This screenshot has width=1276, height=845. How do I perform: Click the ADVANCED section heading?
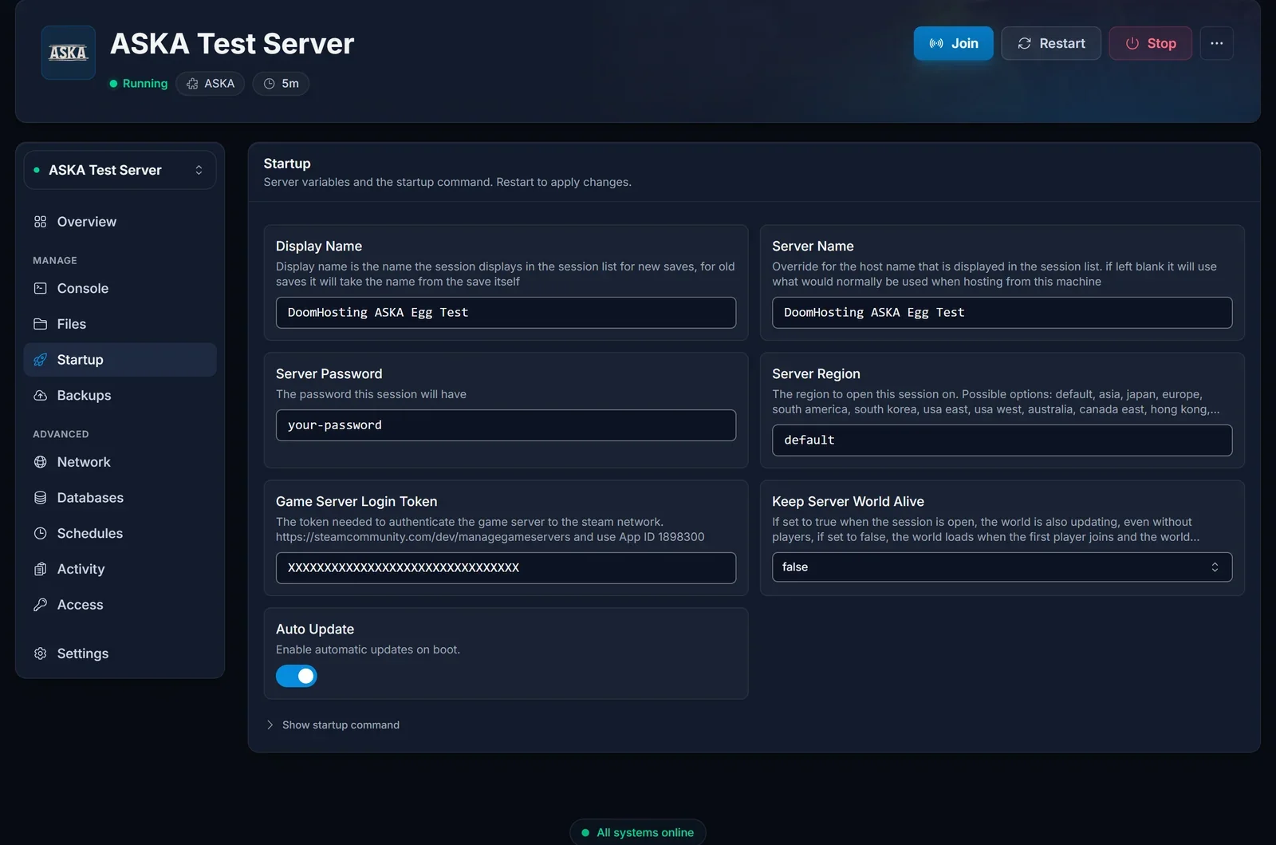click(x=61, y=434)
